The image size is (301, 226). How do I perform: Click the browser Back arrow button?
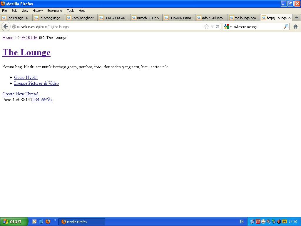[x=6, y=26]
